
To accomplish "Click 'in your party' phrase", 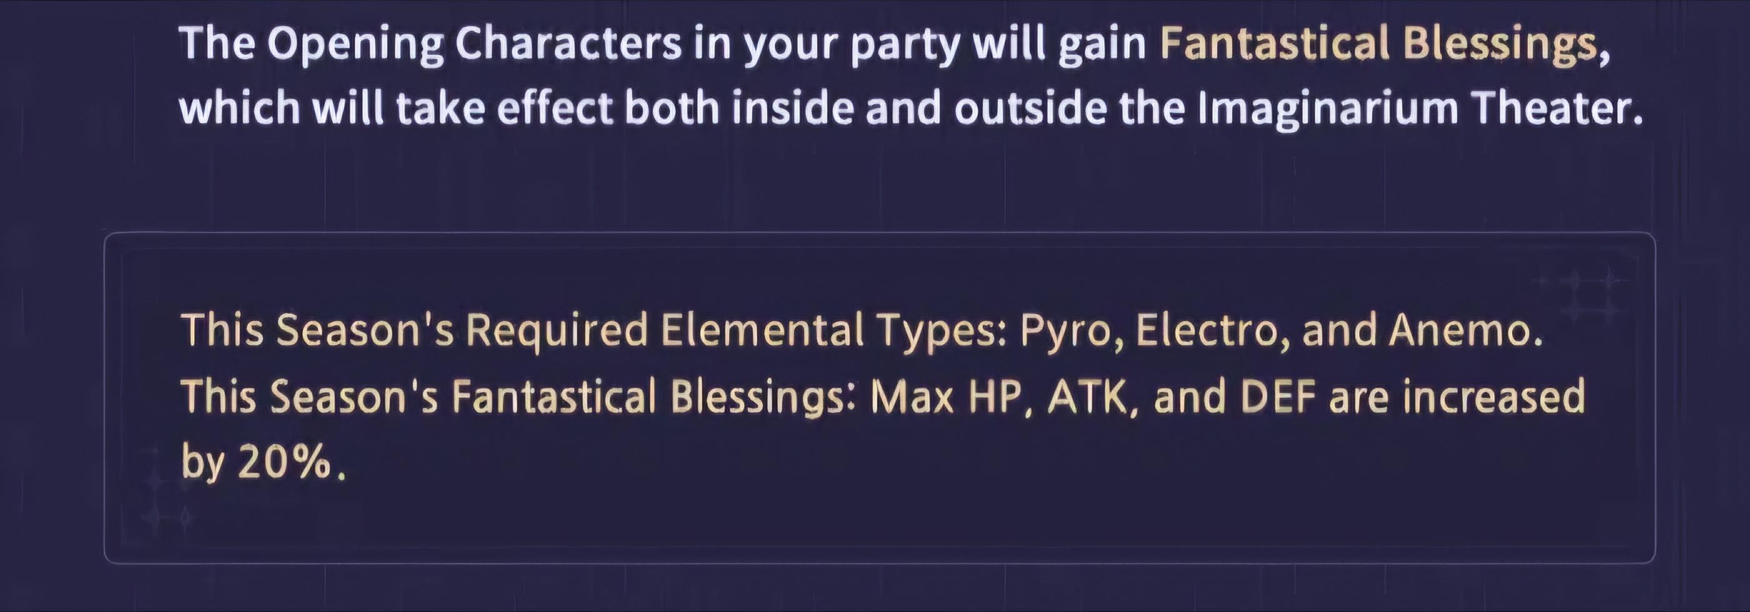I will pos(827,45).
